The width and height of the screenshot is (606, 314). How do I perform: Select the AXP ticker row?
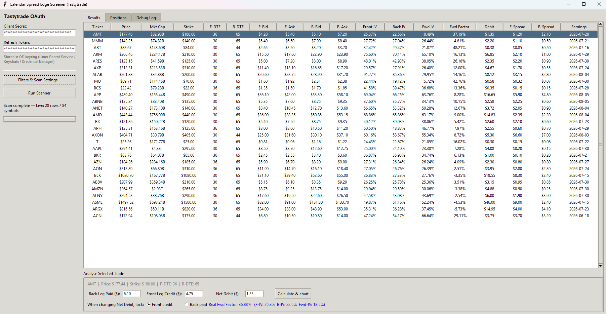(x=341, y=68)
